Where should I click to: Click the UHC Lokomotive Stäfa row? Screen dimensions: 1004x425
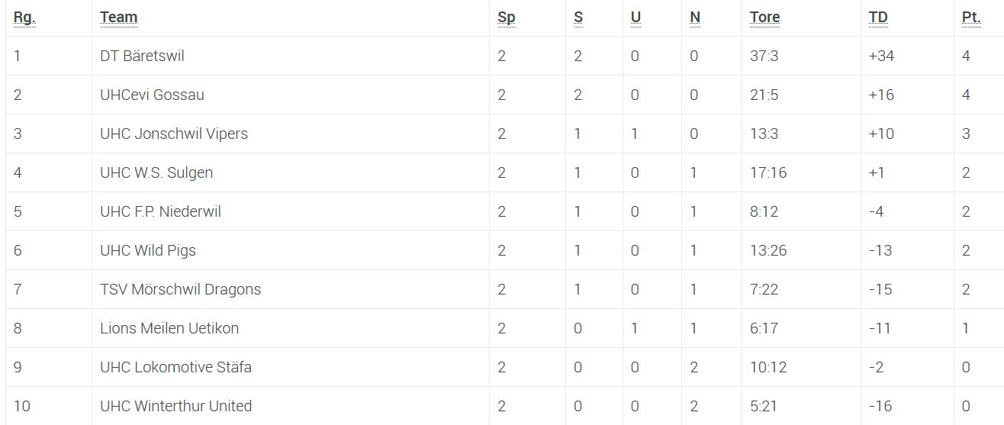(x=175, y=367)
